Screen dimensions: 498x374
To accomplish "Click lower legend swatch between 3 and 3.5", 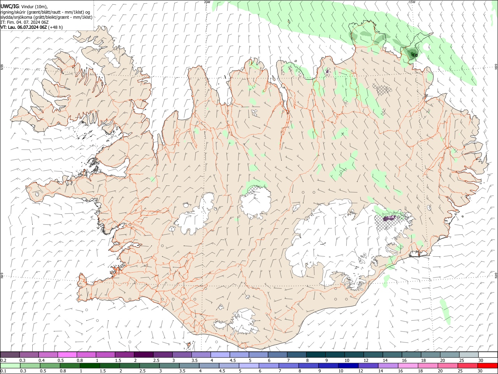I will coord(169,366).
